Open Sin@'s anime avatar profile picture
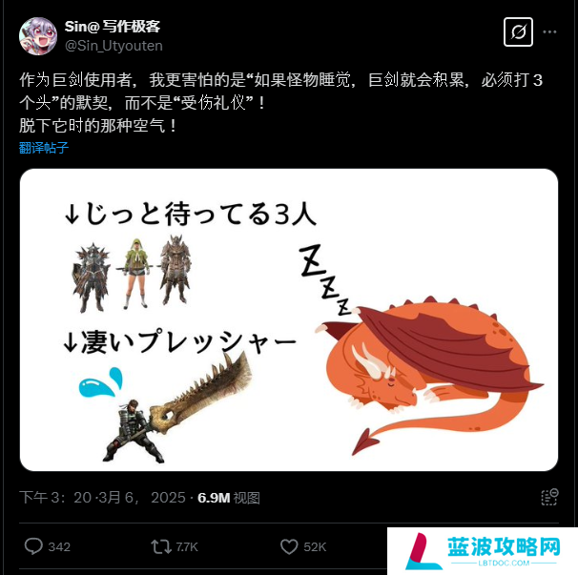This screenshot has height=575, width=578. [x=38, y=36]
